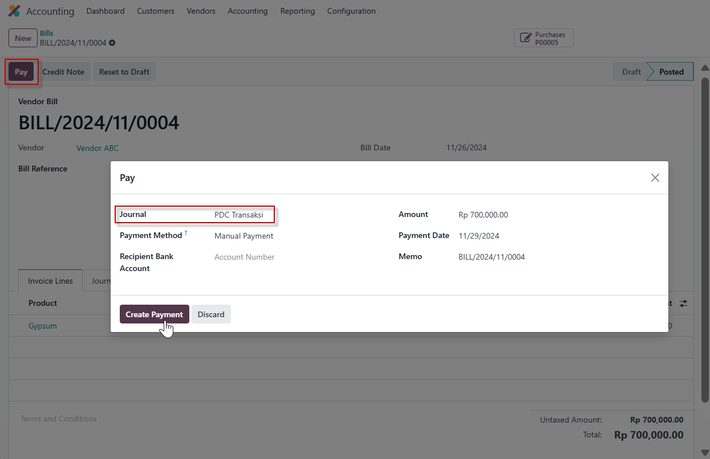Viewport: 710px width, 459px height.
Task: Close the Pay dialog with X
Action: coord(655,178)
